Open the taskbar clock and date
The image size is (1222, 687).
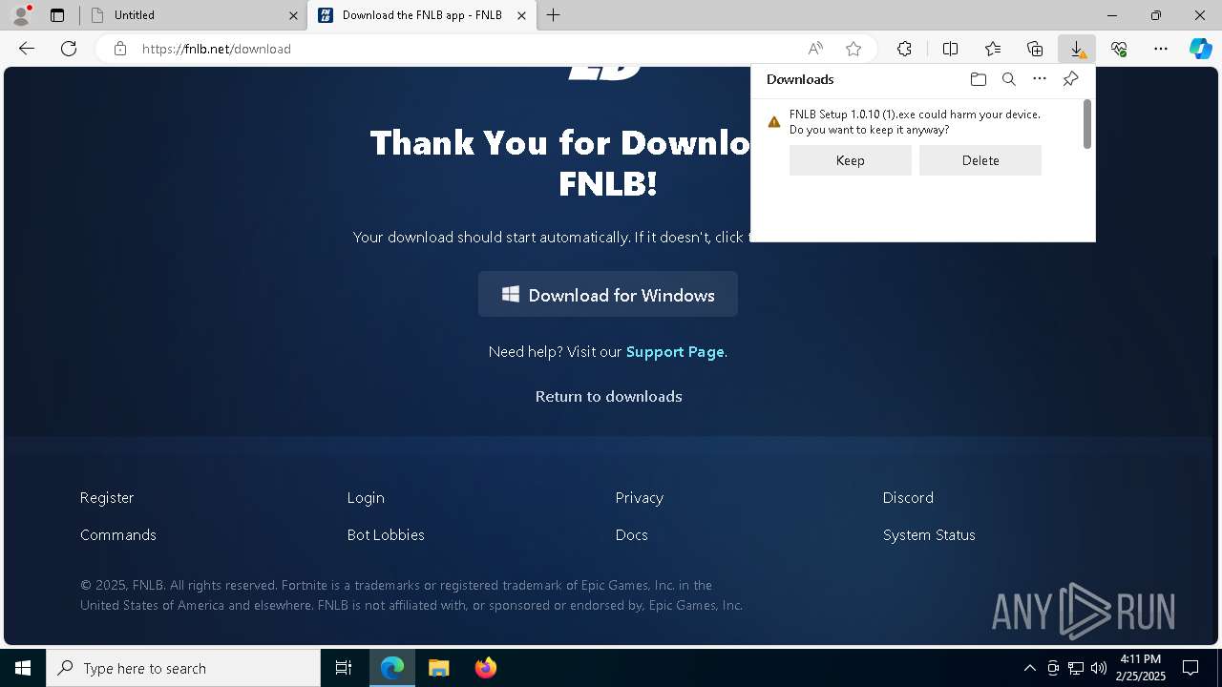coord(1141,668)
